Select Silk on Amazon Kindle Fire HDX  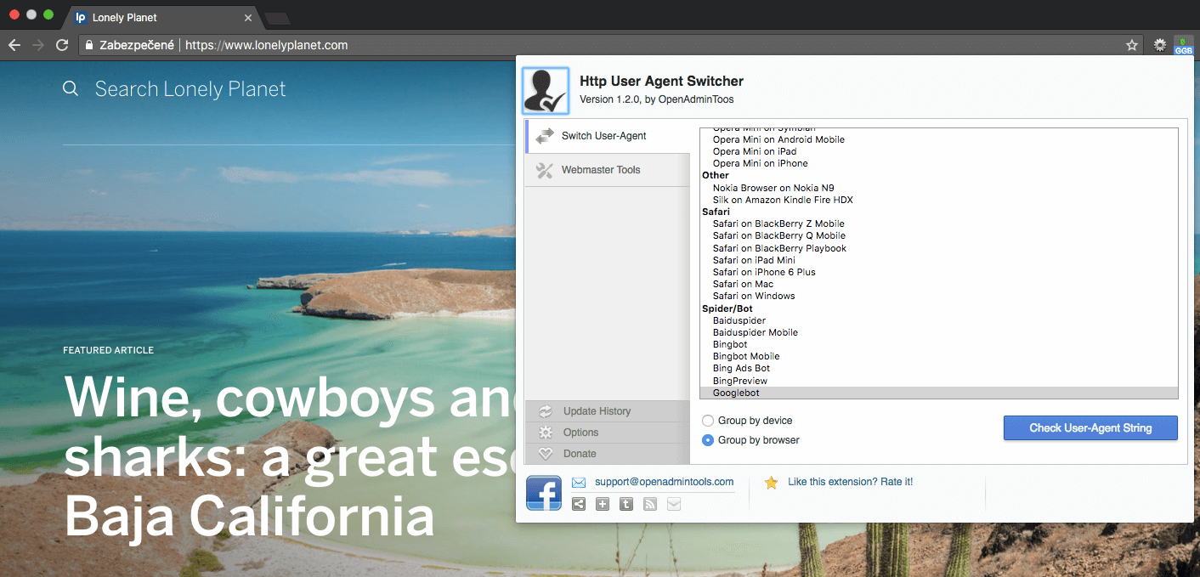click(x=783, y=200)
